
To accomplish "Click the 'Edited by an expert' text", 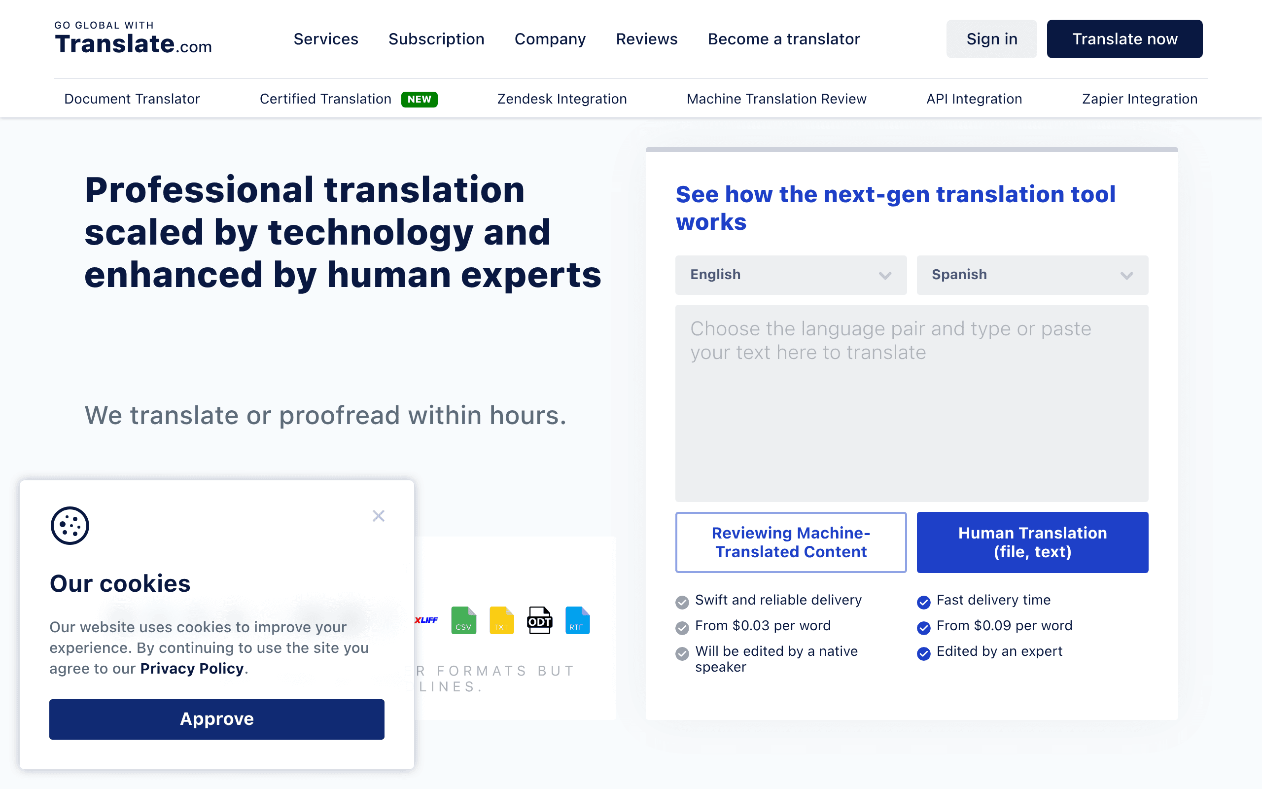I will point(999,651).
